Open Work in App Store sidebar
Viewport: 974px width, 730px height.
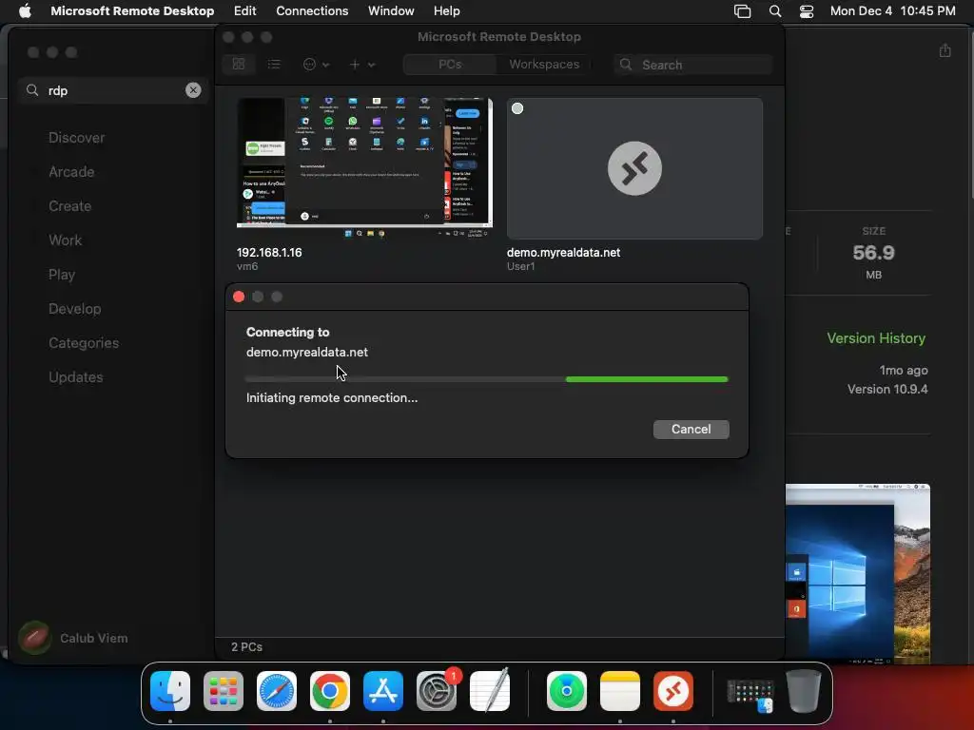66,240
